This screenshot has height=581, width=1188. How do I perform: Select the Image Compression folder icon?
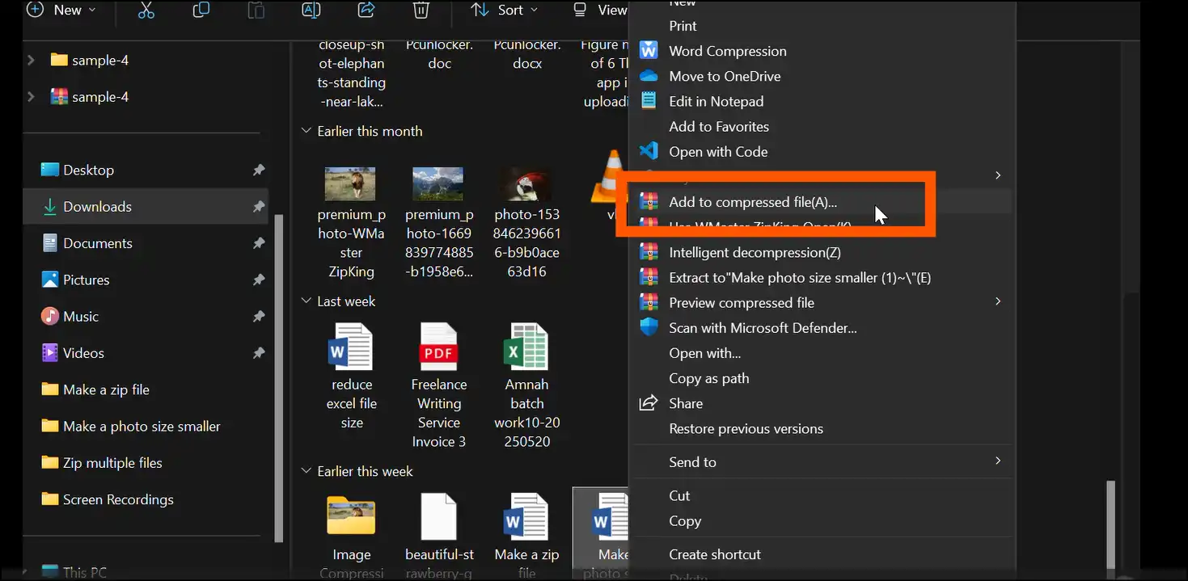point(351,516)
